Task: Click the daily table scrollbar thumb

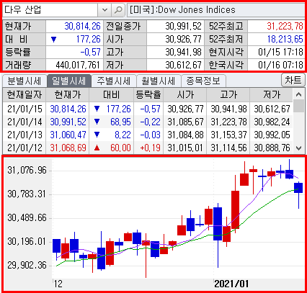Action: pos(298,106)
